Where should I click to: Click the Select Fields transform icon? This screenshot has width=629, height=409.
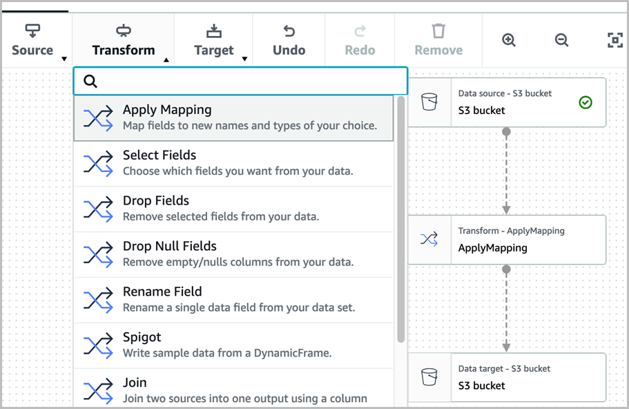(x=98, y=163)
